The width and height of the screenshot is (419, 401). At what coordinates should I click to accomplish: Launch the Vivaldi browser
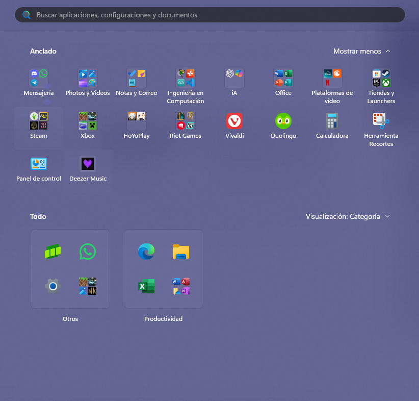pos(234,121)
